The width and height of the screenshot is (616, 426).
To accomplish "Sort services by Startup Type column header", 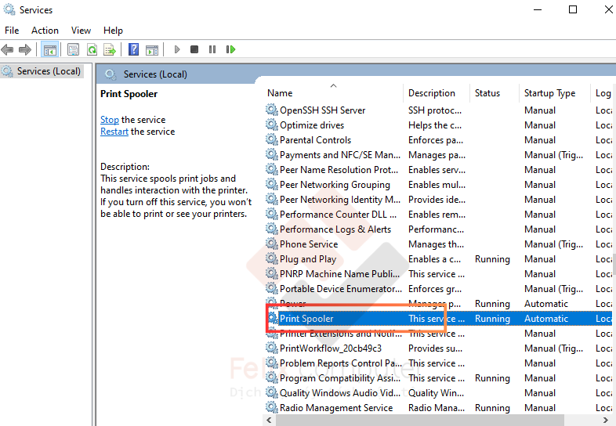I will click(x=549, y=93).
